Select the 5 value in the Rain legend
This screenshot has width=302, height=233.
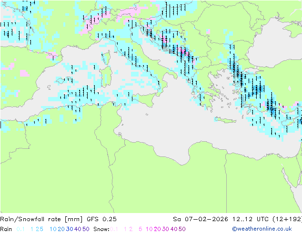[41, 229]
